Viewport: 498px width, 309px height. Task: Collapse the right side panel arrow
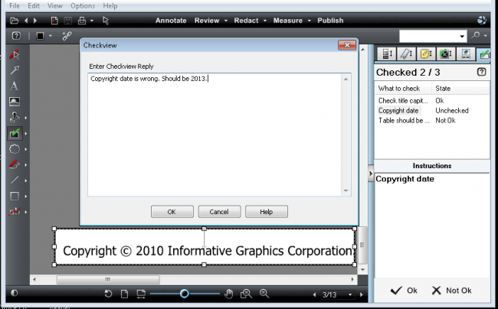tap(371, 174)
